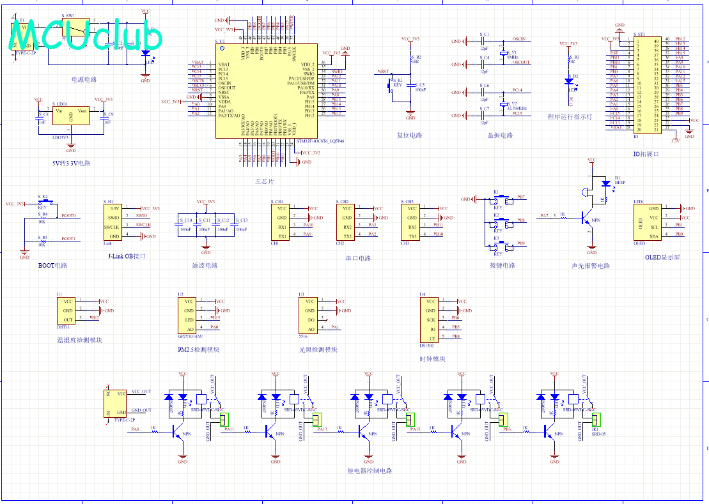Click key K3 connected to PB9
Screen dimensions: 709x504
click(502, 246)
